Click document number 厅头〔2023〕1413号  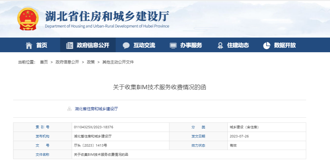coord(90,145)
